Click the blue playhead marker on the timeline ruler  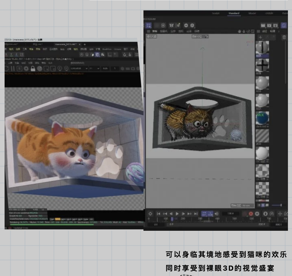pyautogui.click(x=172, y=219)
